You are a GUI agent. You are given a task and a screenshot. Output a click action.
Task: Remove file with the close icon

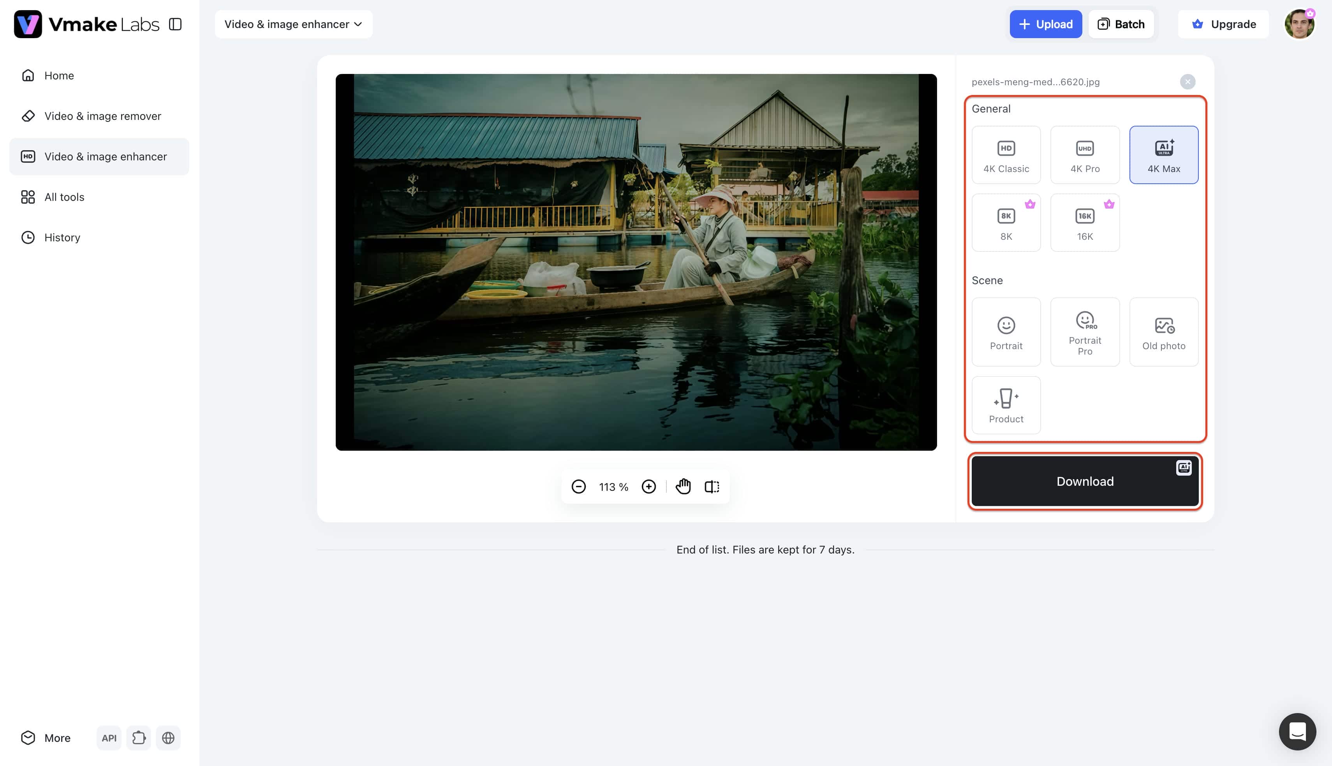(x=1187, y=82)
